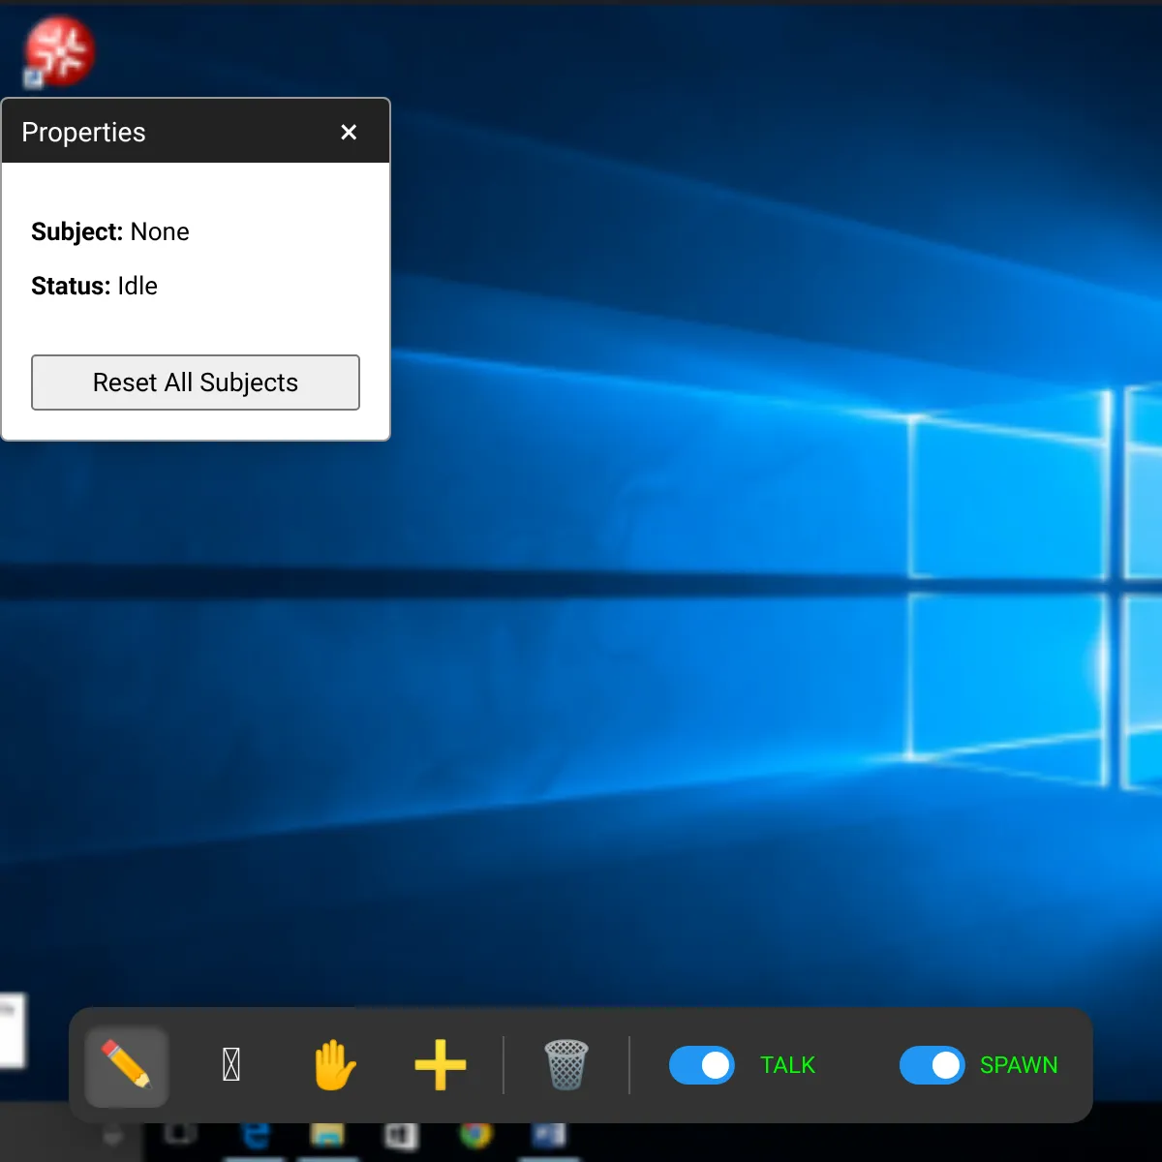Open Microsoft Word from the taskbar

coord(549,1136)
